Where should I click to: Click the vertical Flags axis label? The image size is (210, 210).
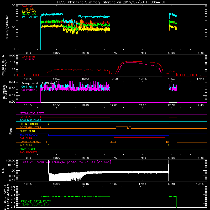point(11,131)
